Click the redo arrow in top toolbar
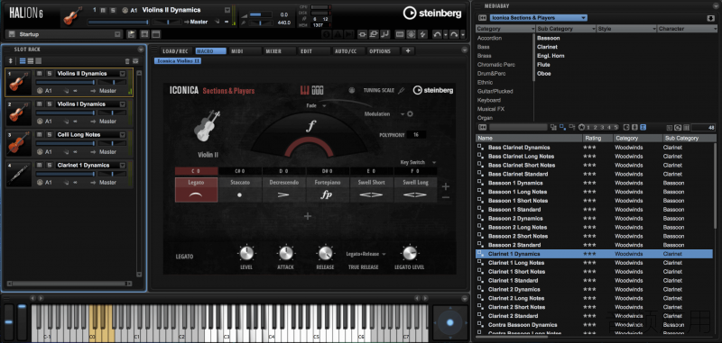Screen dimensions: 722x343 tap(454, 34)
